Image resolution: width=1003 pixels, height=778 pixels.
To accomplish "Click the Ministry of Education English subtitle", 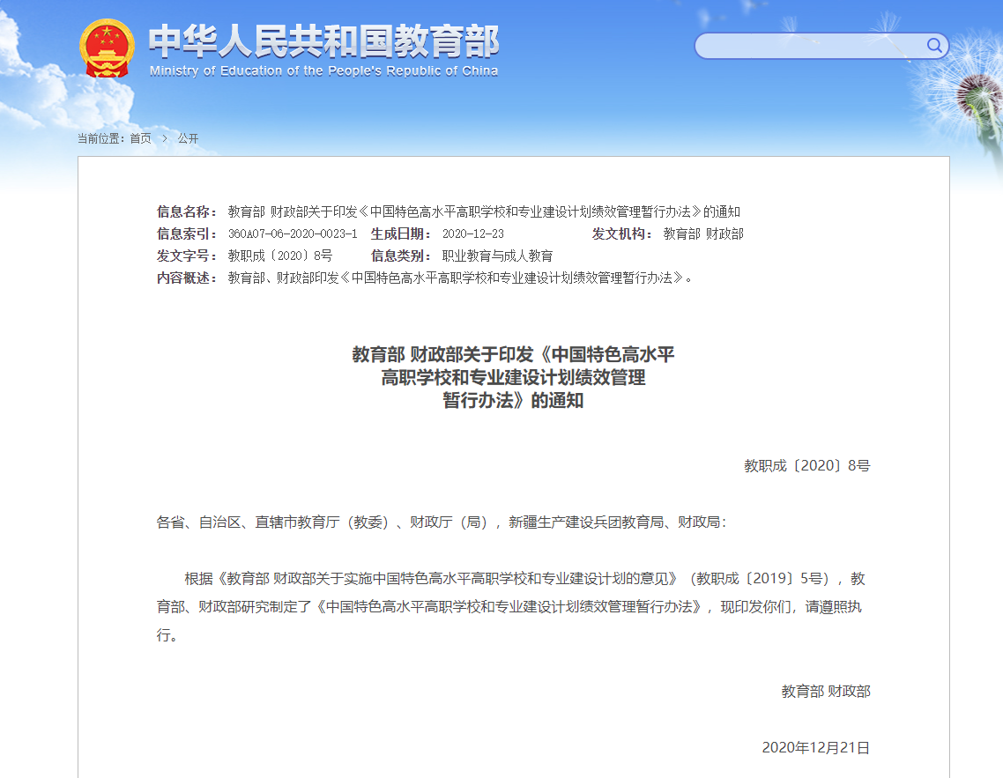I will tap(323, 71).
